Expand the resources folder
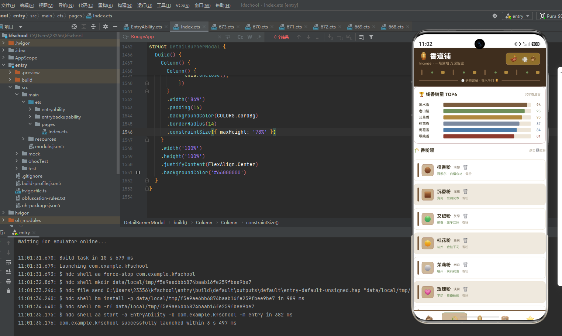 [23, 139]
